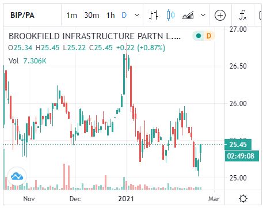Click the +0.22 (+0.87%) change value
The image size is (263, 211).
(x=140, y=48)
